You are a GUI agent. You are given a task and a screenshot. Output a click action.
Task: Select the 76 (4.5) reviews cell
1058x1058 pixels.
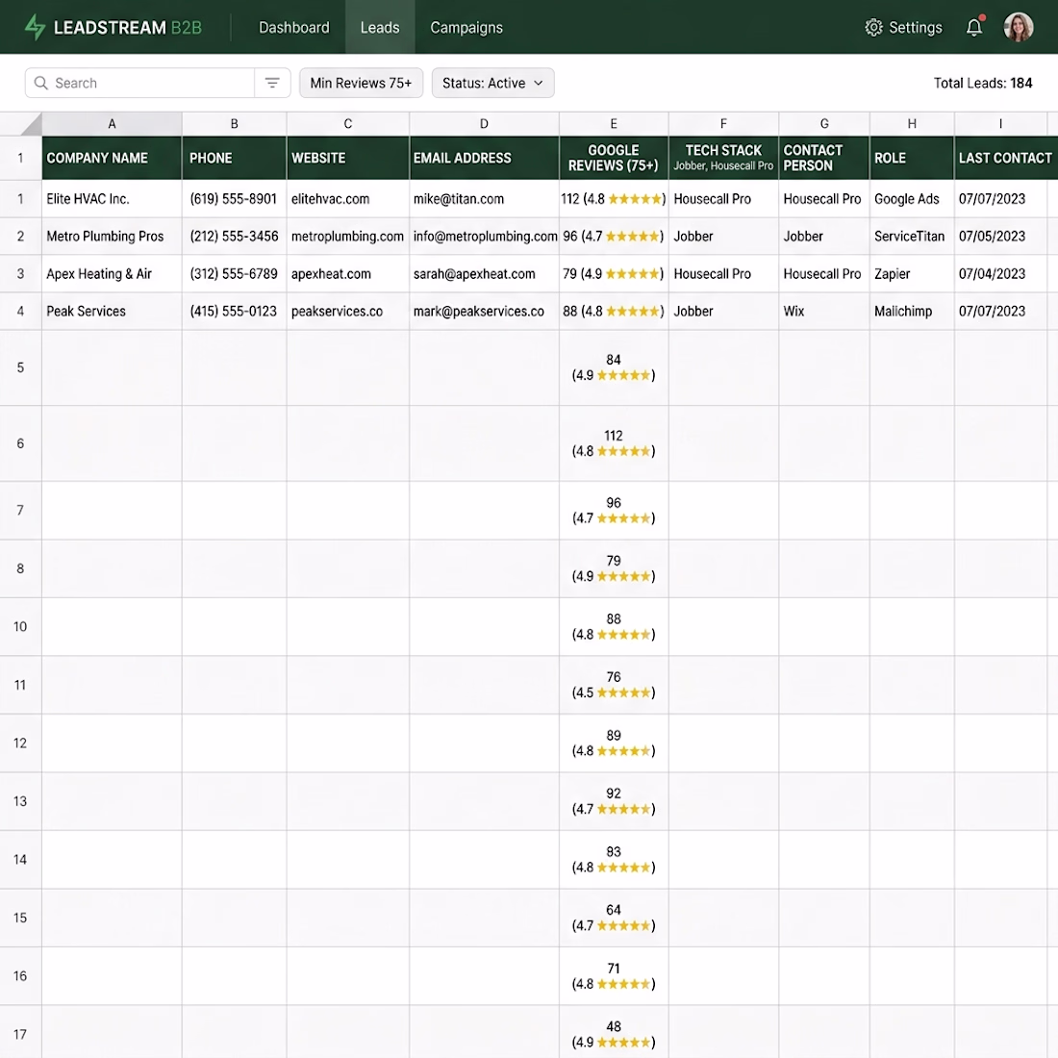tap(614, 685)
